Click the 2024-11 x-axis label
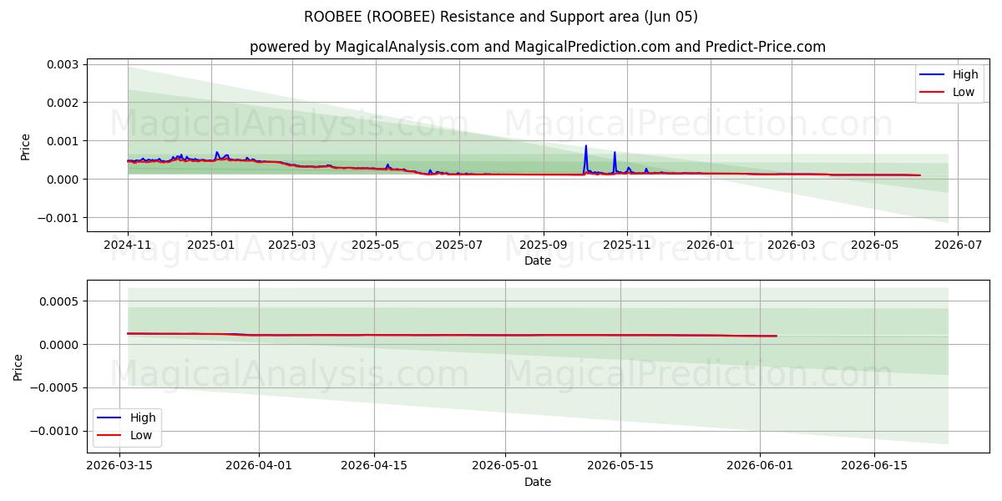 pos(128,245)
